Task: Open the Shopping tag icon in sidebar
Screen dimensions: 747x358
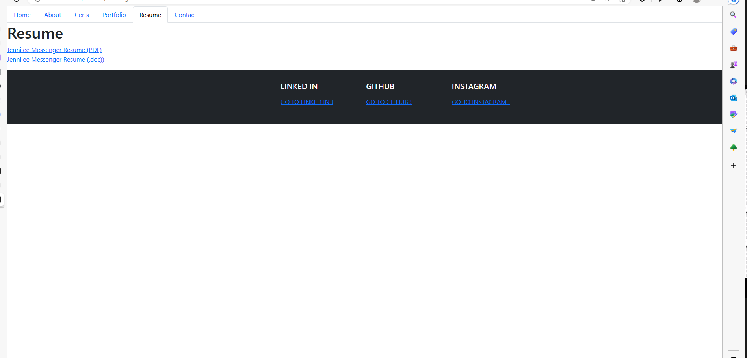Action: 733,32
